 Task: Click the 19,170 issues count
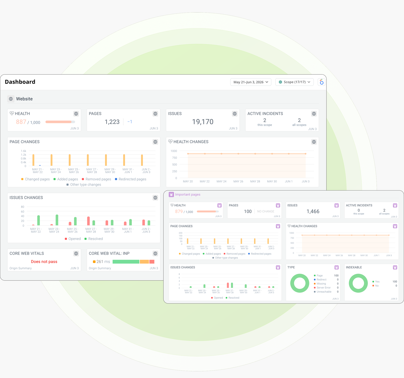[x=203, y=122]
